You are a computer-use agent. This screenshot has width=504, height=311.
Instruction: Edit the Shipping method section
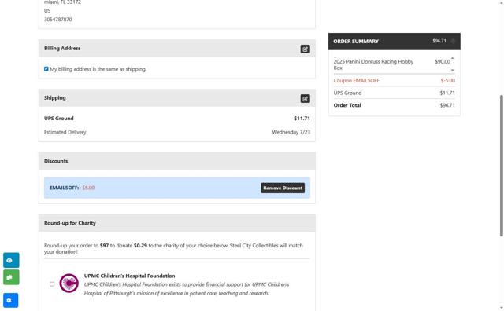point(305,98)
